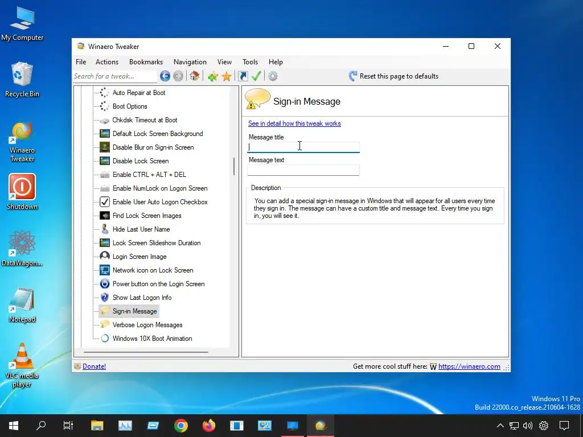Open settings gear icon in toolbar
Image resolution: width=583 pixels, height=437 pixels.
[x=273, y=76]
